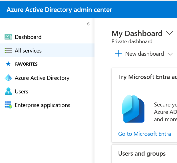The height and width of the screenshot is (163, 177).
Task: Open Users from favorites
Action: point(47,91)
